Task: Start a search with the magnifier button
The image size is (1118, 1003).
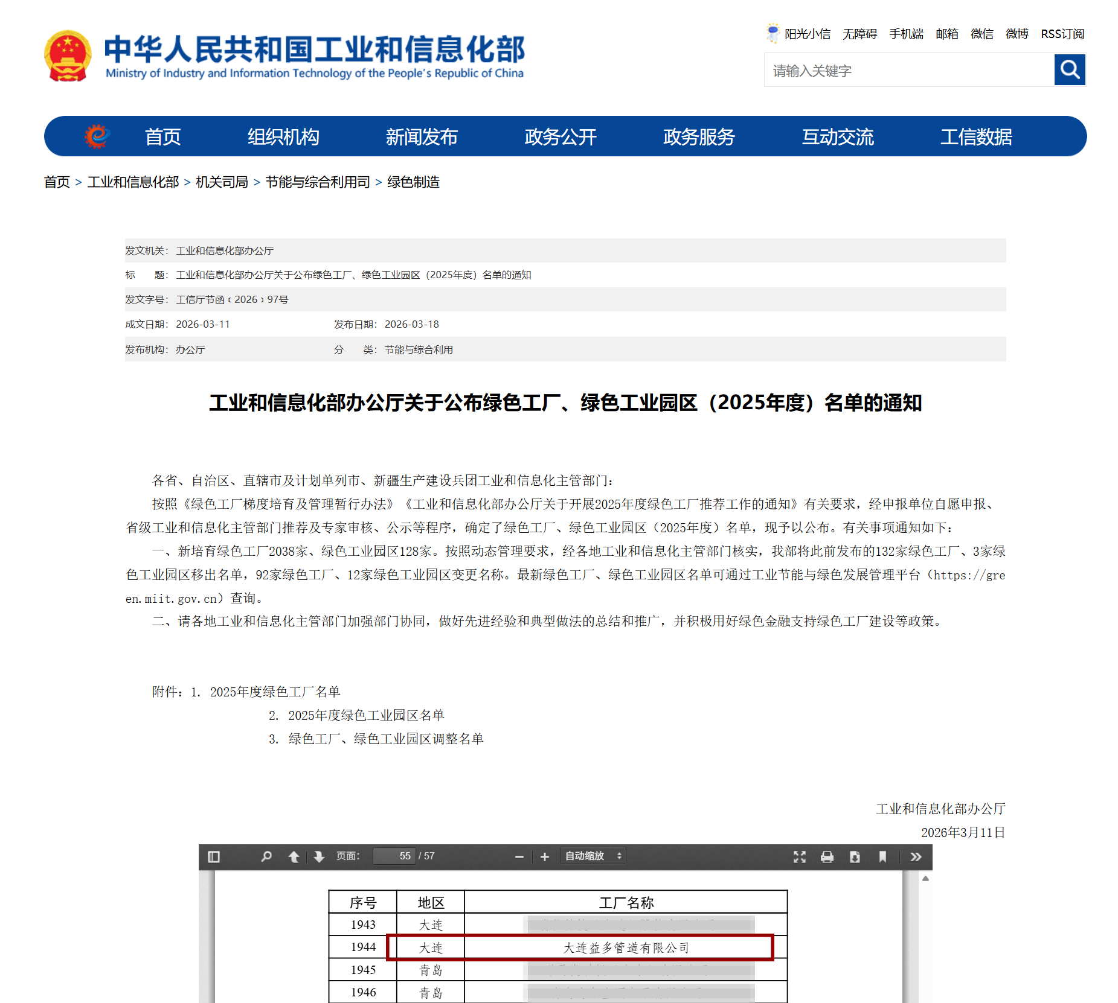Action: pyautogui.click(x=1069, y=70)
